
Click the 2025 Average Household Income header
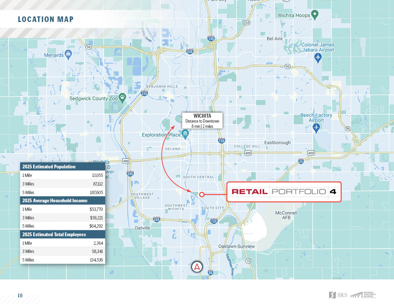(x=63, y=200)
